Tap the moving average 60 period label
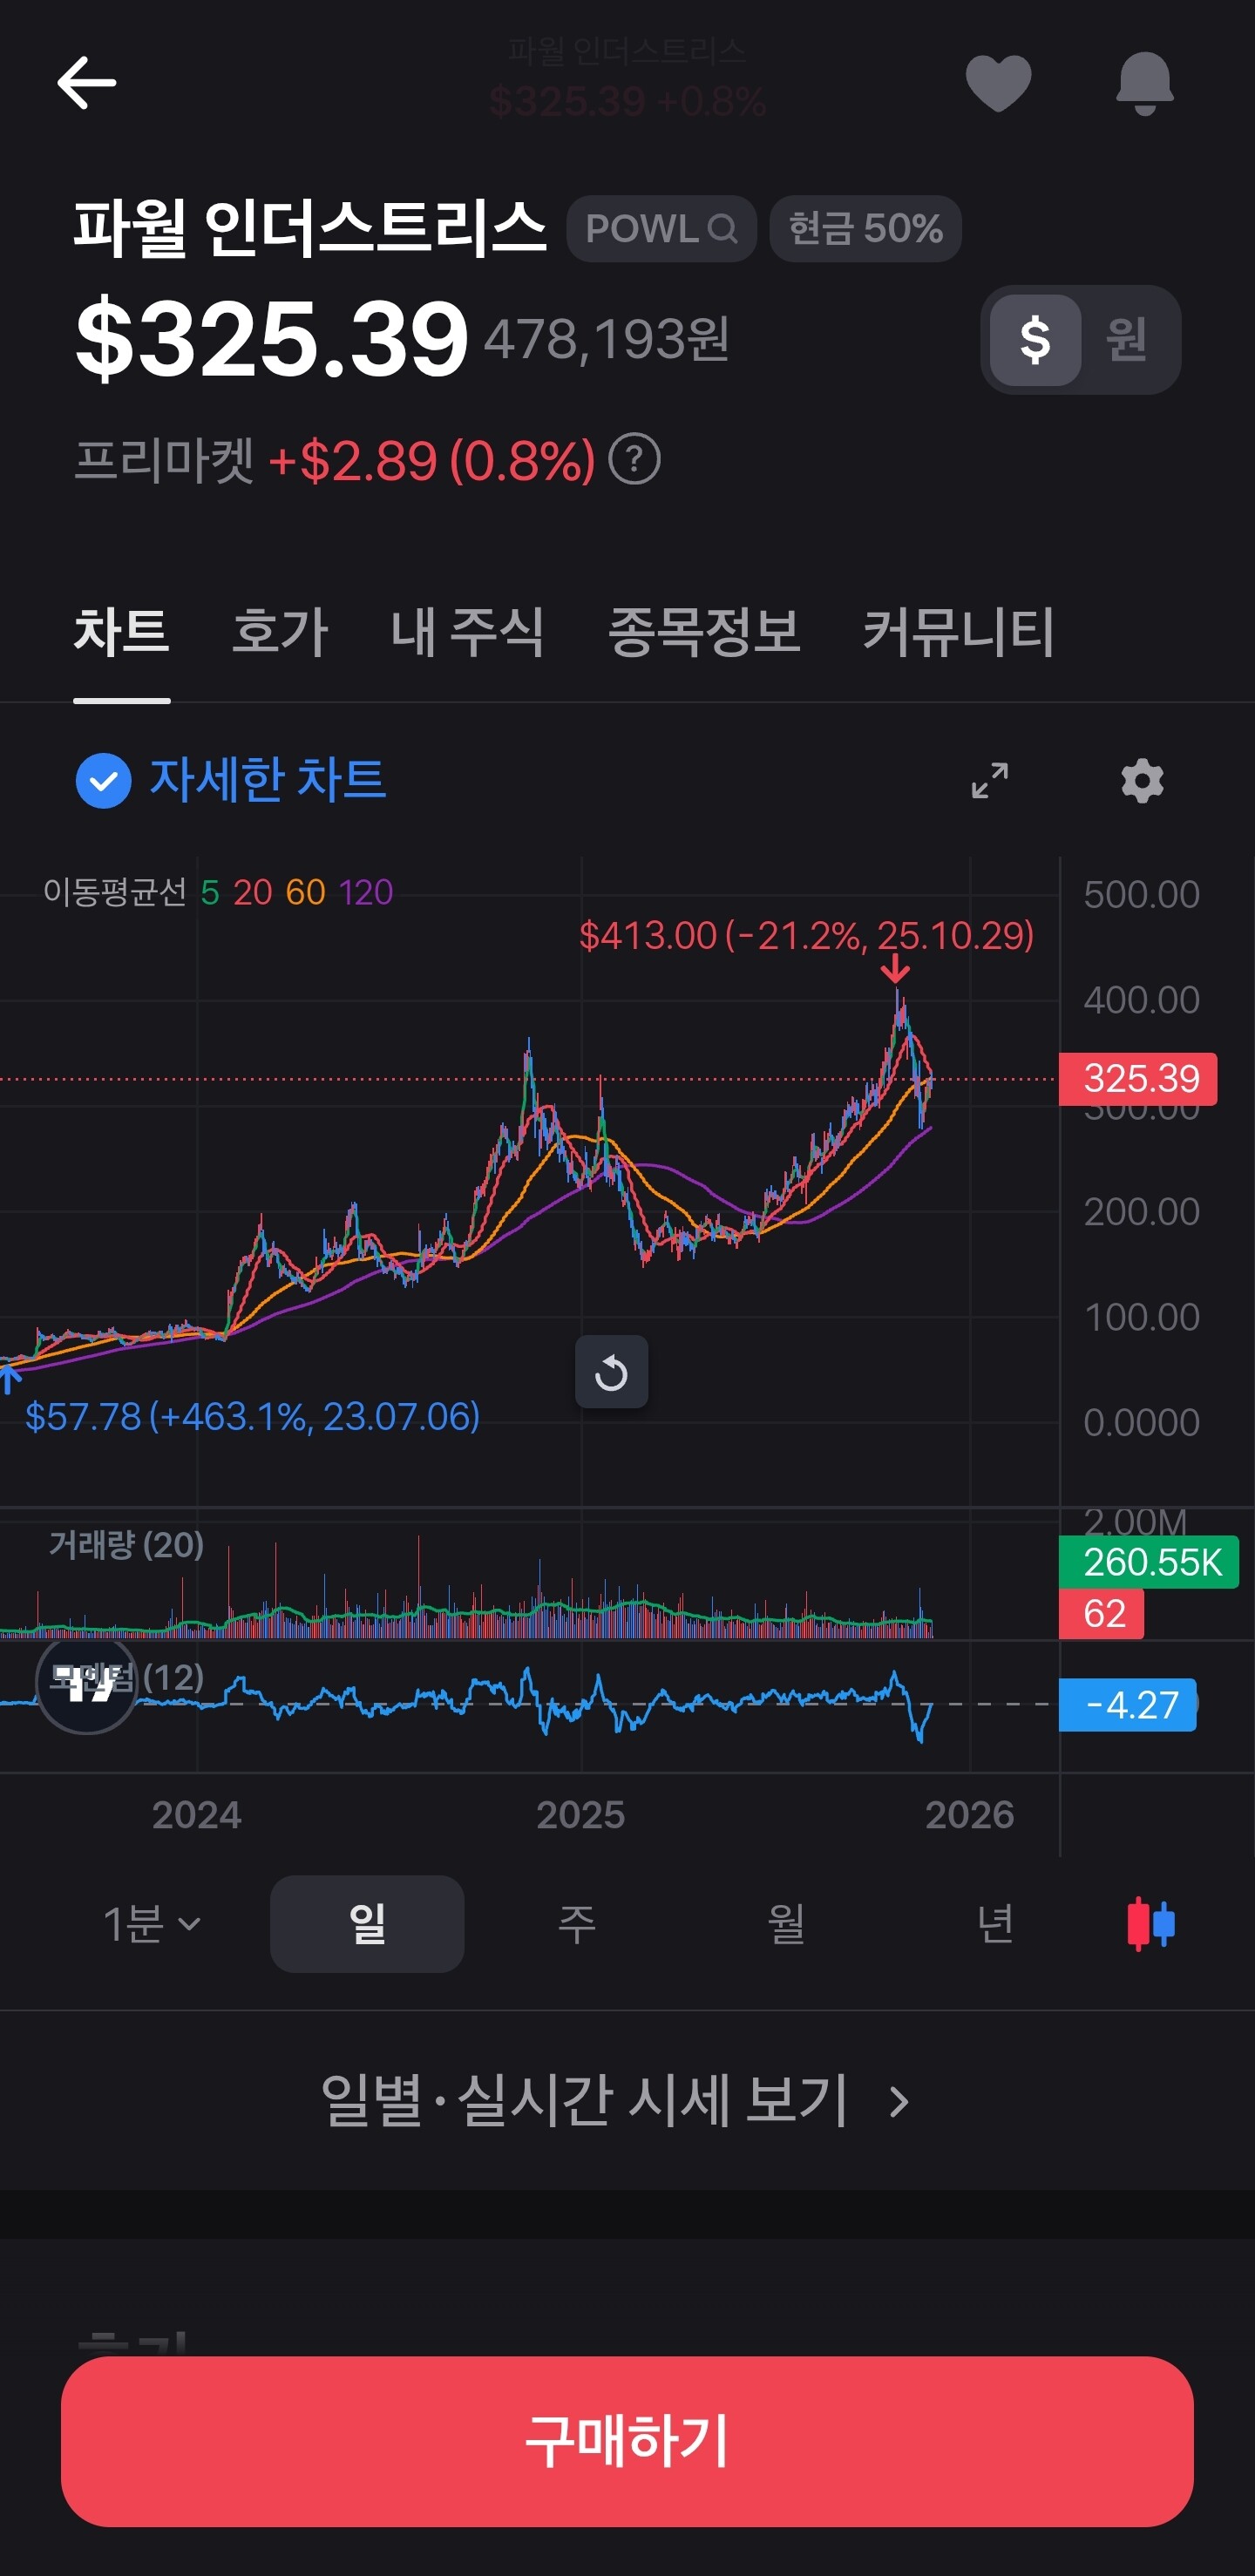This screenshot has height=2576, width=1255. (306, 892)
